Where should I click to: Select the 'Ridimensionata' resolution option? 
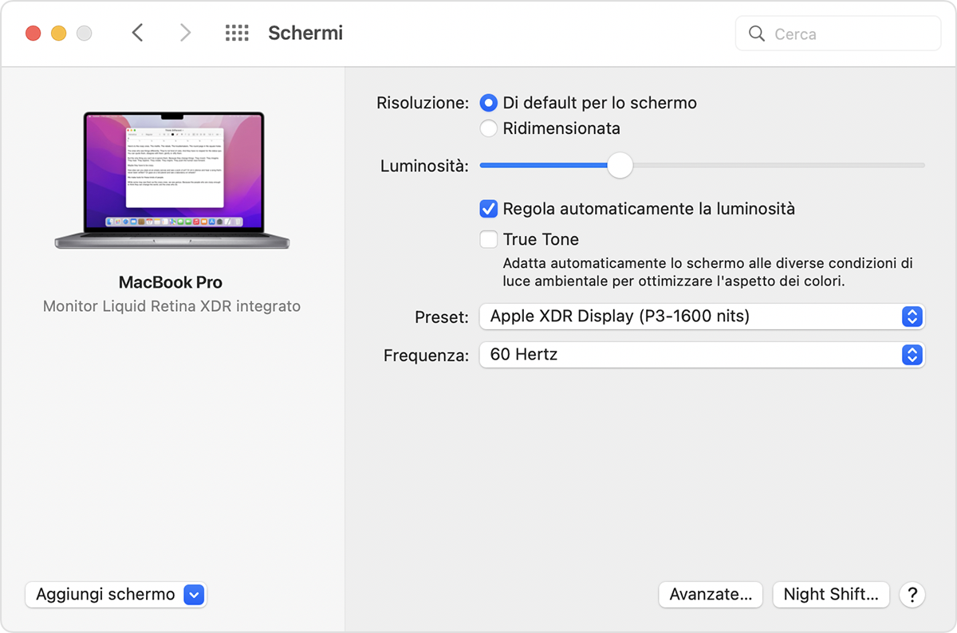(x=489, y=128)
